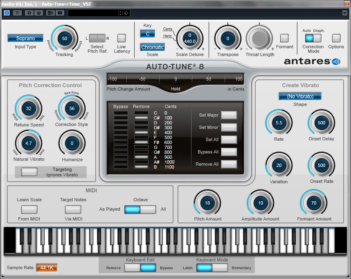
Task: Click the Onset Rate knob
Action: 321,165
